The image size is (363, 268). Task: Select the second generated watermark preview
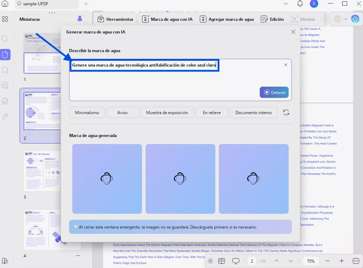[x=180, y=179]
